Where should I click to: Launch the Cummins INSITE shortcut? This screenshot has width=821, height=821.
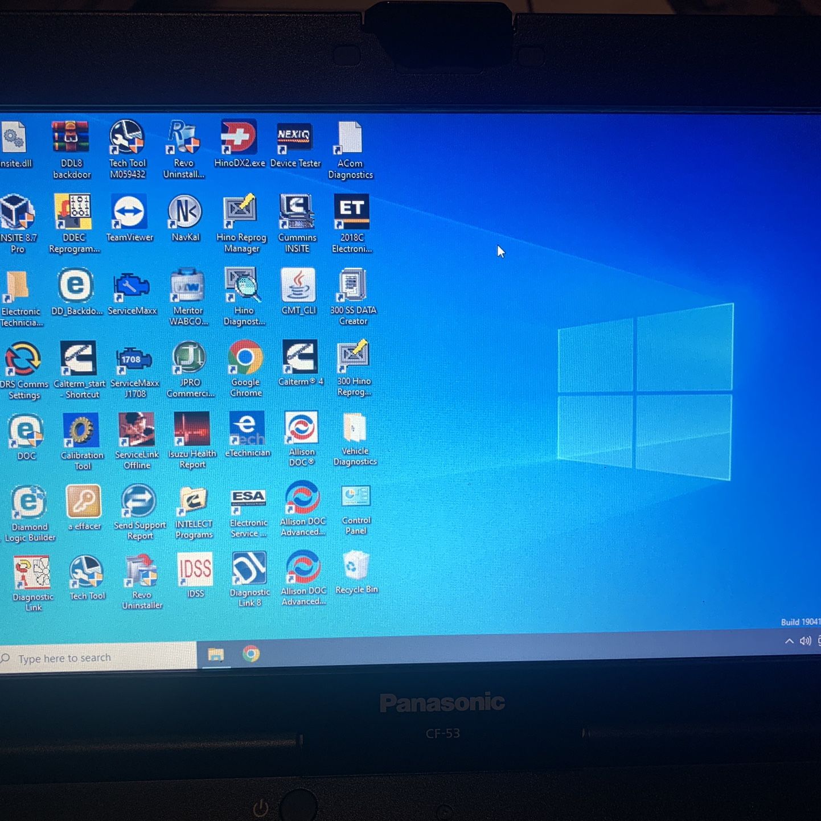click(296, 212)
